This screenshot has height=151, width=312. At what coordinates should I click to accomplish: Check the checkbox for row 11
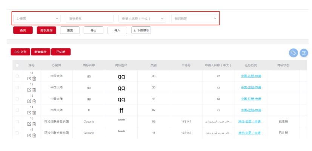[x=17, y=76]
